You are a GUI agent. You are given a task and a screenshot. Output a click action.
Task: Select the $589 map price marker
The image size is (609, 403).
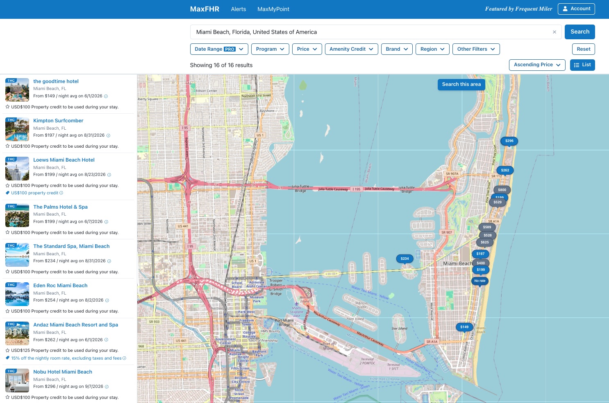(x=487, y=227)
